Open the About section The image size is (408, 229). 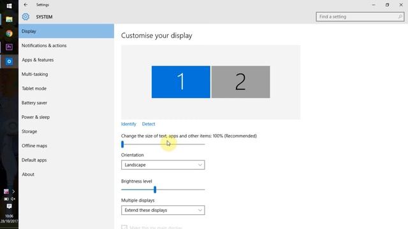[x=66, y=174]
